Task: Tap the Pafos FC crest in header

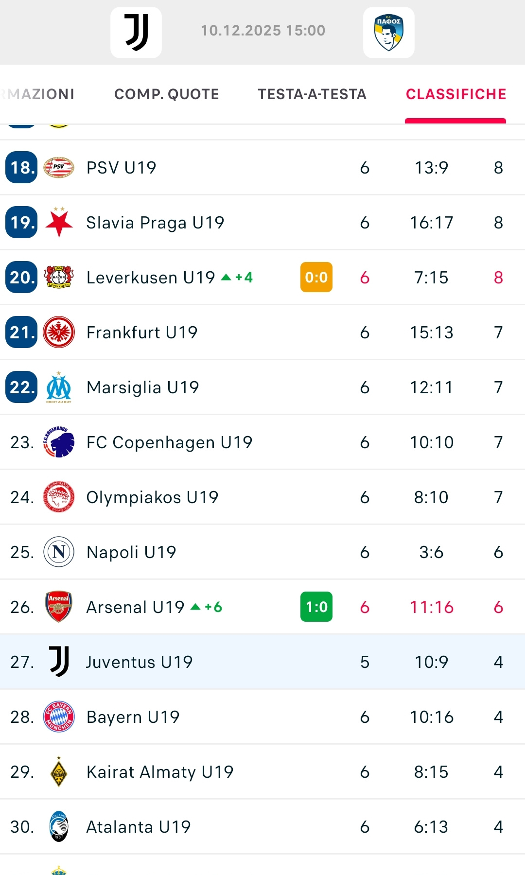Action: [388, 33]
